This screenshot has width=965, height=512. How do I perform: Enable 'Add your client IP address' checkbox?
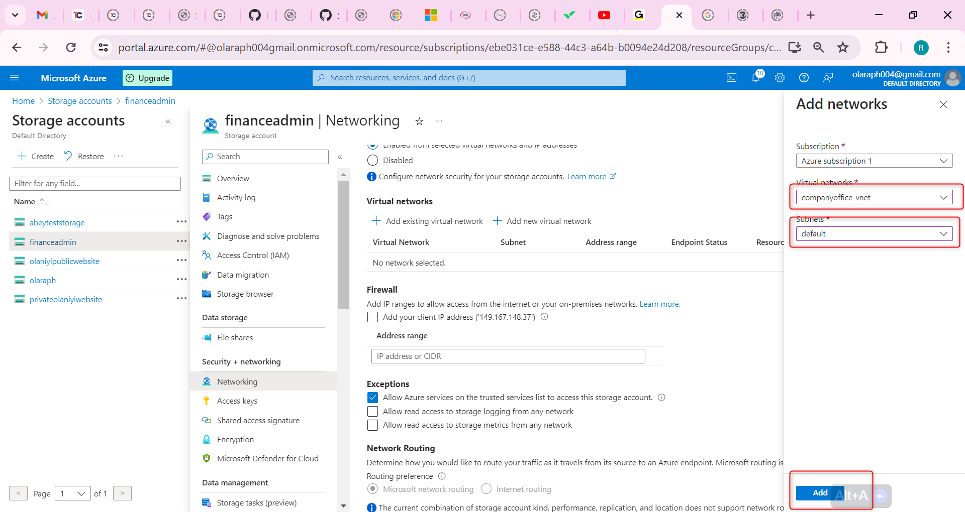coord(372,317)
